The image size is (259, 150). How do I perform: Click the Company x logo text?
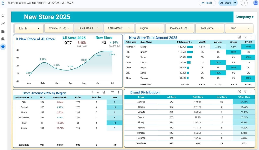point(244,17)
